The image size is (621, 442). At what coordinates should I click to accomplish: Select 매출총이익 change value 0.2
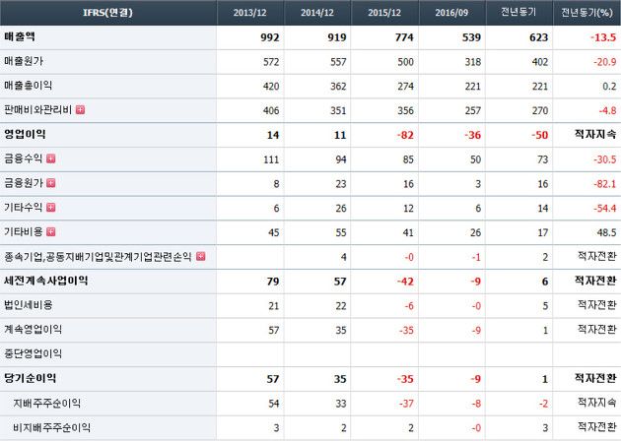[x=609, y=87]
